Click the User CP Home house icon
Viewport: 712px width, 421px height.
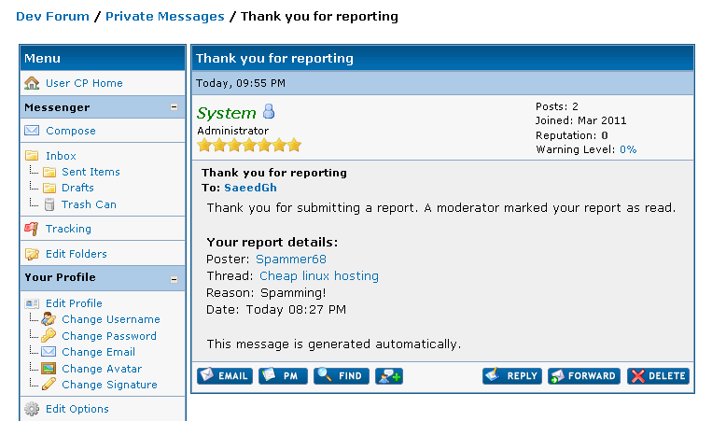(x=32, y=83)
